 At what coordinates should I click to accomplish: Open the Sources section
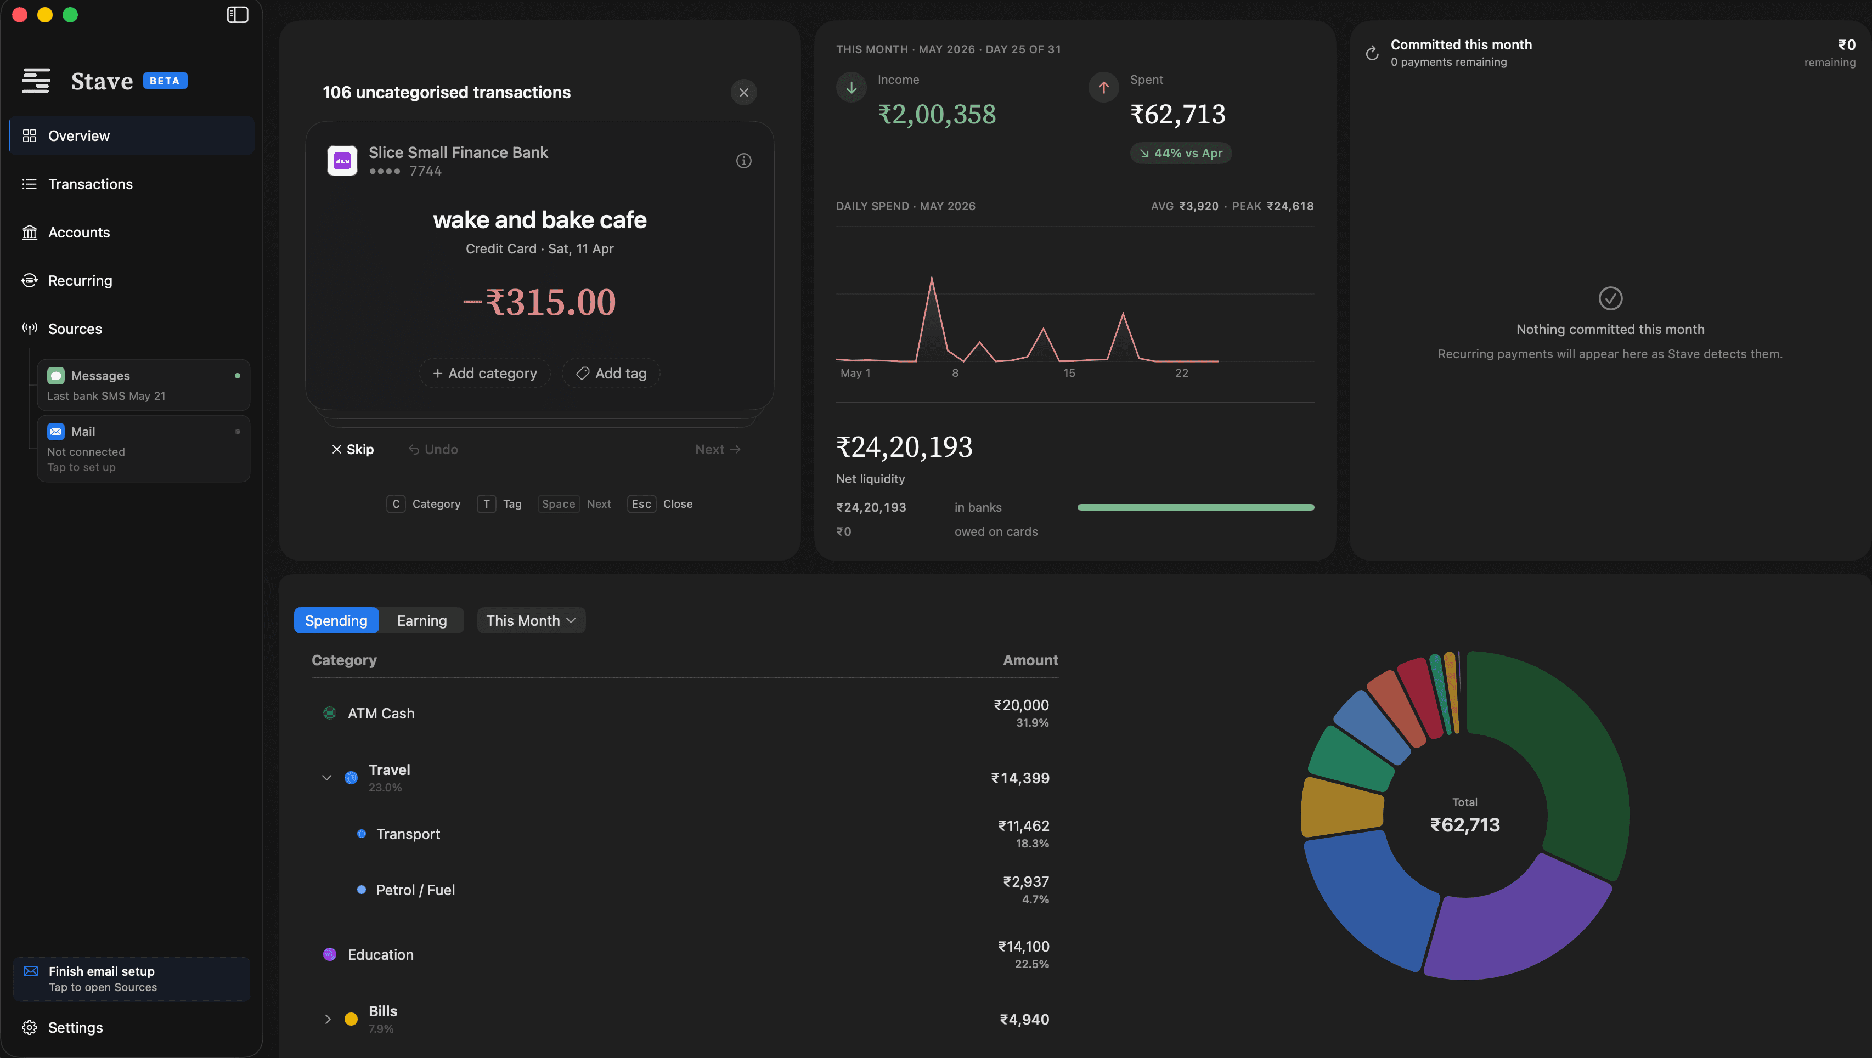[132, 329]
